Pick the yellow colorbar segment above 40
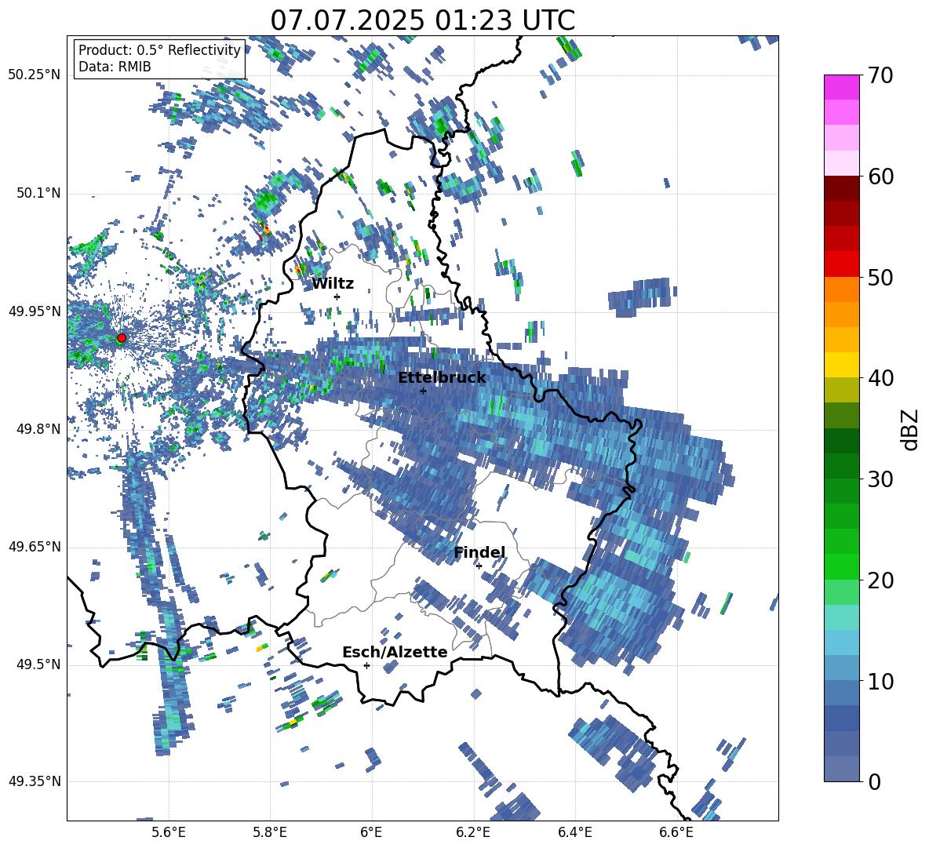 (x=841, y=365)
